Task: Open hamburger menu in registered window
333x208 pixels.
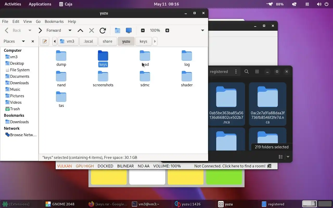Action: pyautogui.click(x=257, y=71)
